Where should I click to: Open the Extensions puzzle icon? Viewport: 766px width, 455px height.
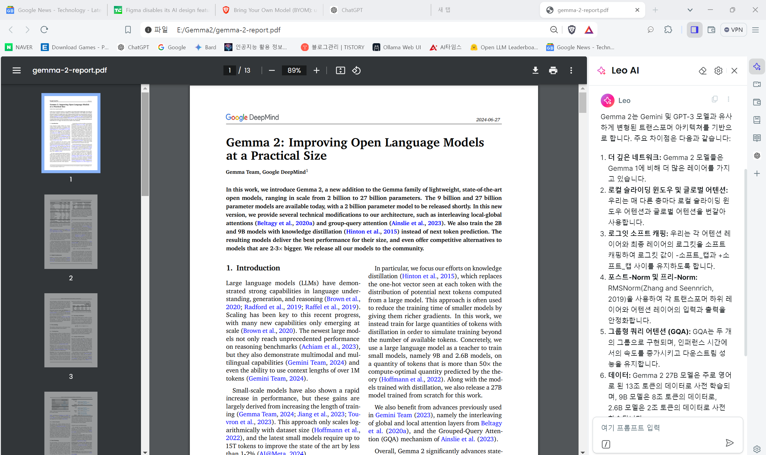click(668, 30)
